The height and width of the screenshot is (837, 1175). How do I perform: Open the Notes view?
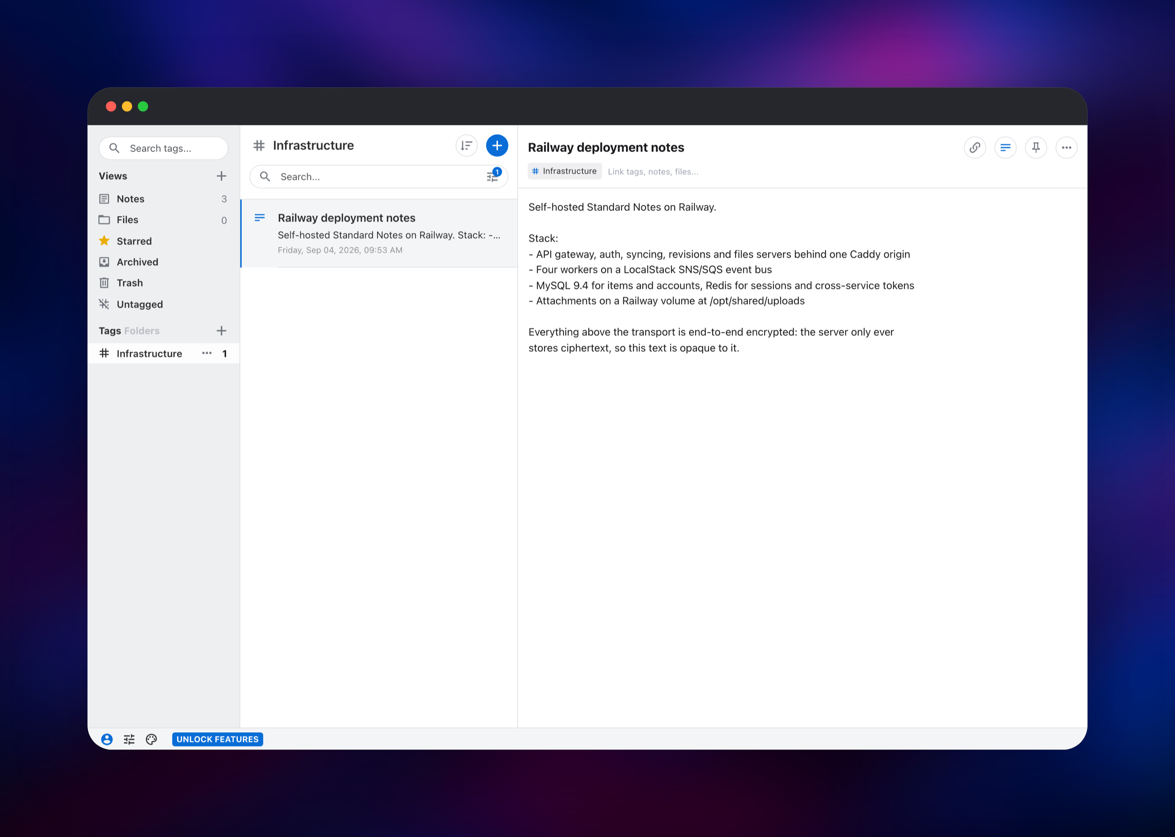[163, 199]
